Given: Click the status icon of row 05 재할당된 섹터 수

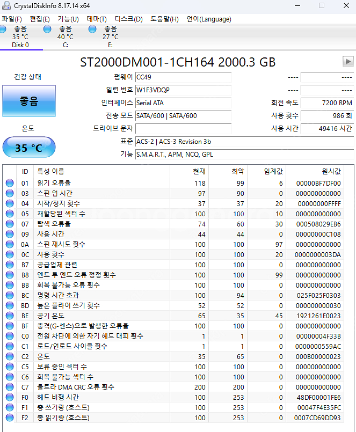Looking at the screenshot, I should click(10, 214).
